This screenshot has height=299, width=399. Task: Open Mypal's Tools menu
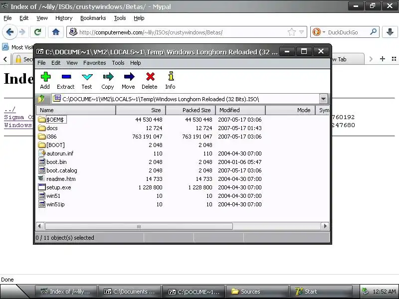[120, 18]
